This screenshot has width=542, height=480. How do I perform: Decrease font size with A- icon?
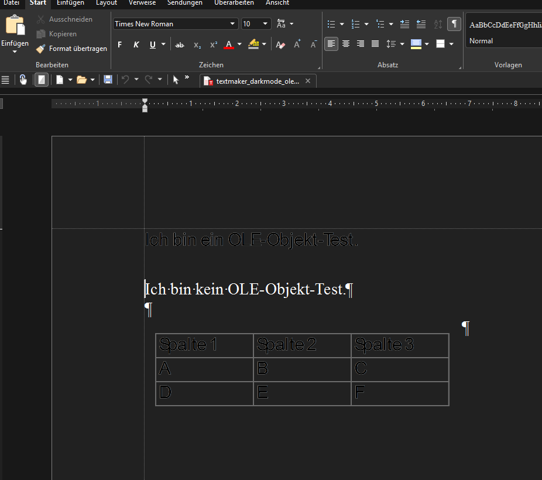pos(314,44)
